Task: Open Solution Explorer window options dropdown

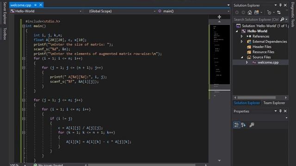Action: tap(276, 5)
